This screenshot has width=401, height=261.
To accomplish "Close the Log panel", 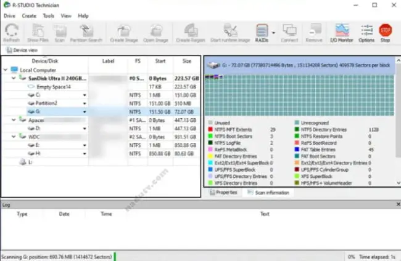I will tap(398, 204).
